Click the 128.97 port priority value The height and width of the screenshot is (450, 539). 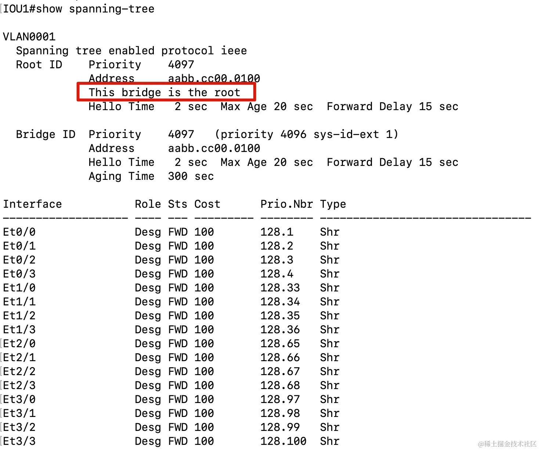tap(280, 399)
